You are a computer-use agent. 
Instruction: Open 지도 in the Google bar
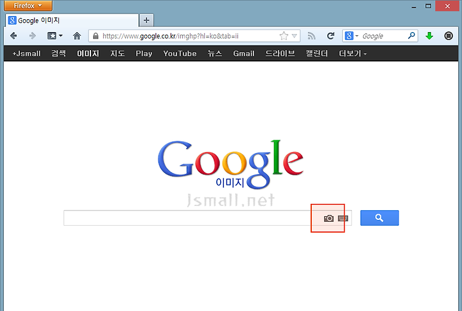[x=117, y=53]
